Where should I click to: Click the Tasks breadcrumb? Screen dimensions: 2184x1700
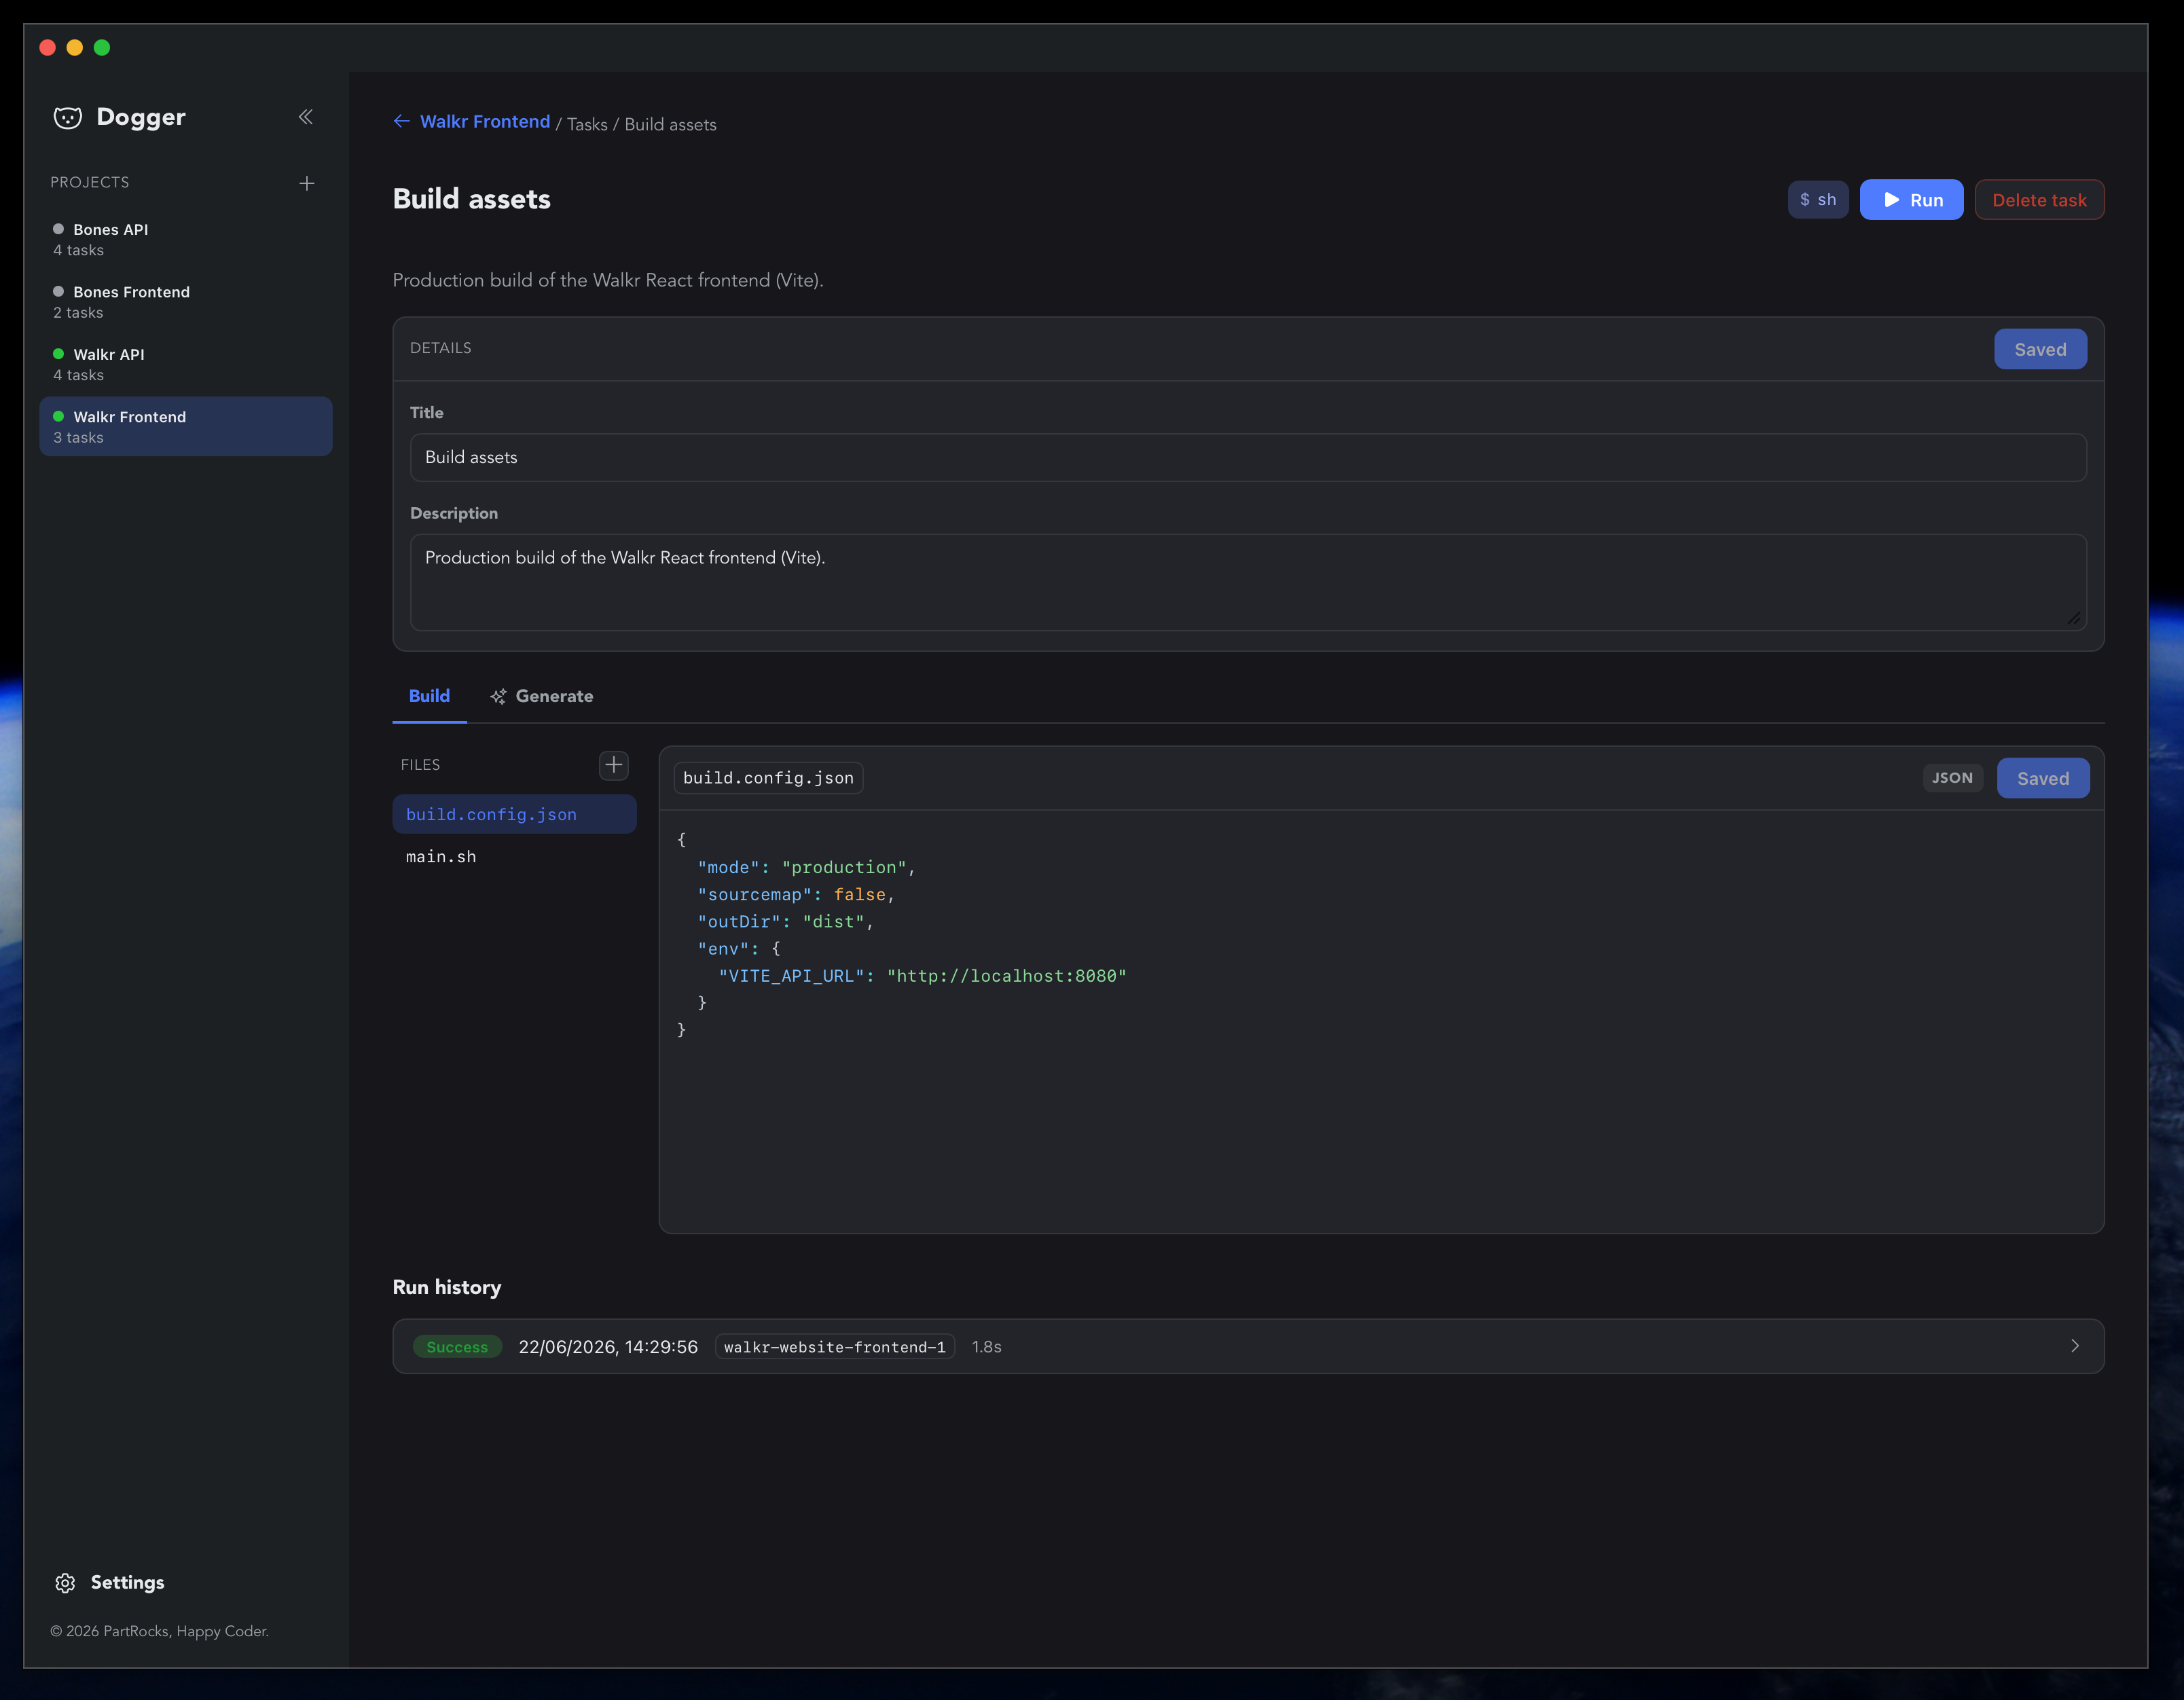click(587, 124)
